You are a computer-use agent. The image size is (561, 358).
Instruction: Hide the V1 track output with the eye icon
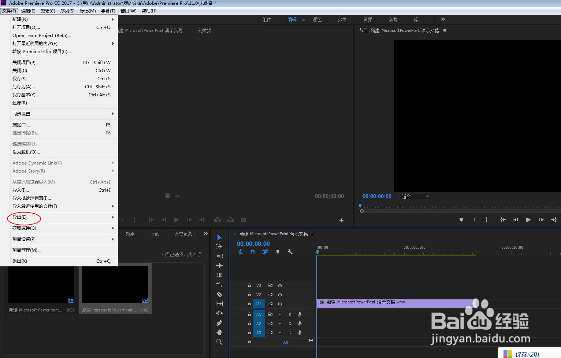280,304
